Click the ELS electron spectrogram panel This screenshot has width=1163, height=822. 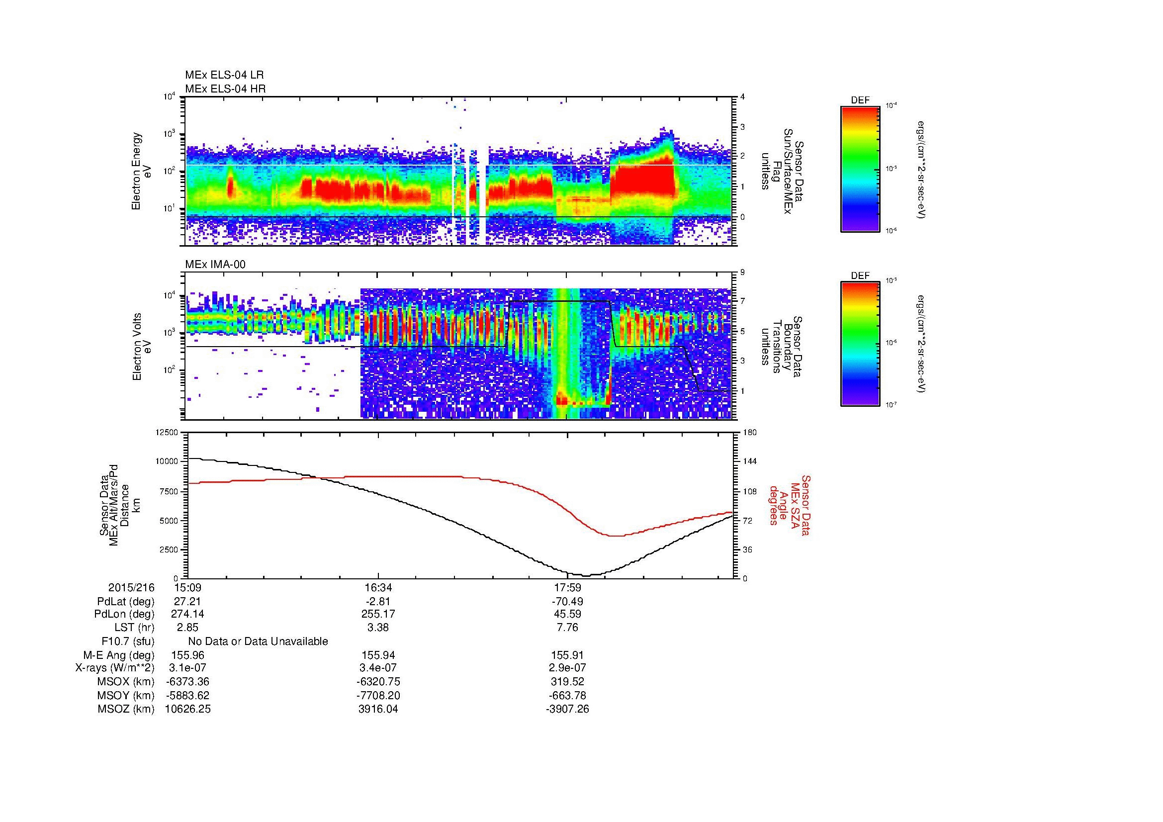pos(460,171)
